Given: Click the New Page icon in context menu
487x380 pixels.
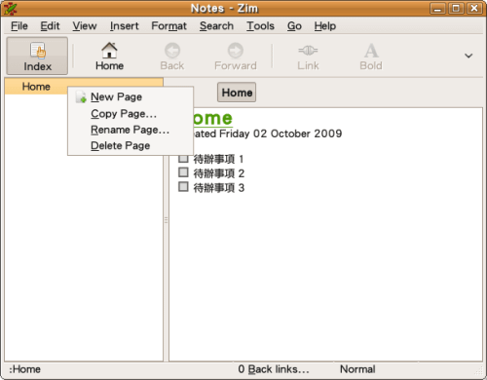Looking at the screenshot, I should pos(81,96).
